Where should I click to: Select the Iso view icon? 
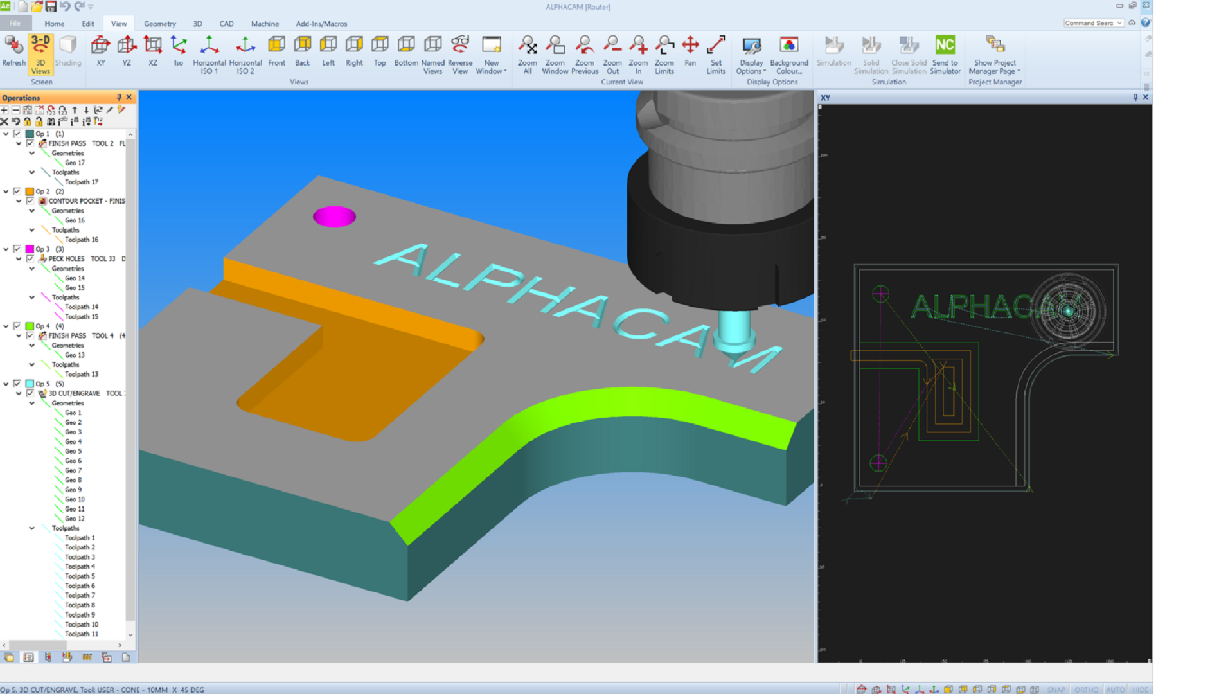click(x=179, y=51)
